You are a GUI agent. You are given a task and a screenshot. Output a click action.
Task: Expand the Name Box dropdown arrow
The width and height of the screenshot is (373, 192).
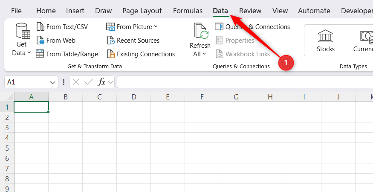52,82
